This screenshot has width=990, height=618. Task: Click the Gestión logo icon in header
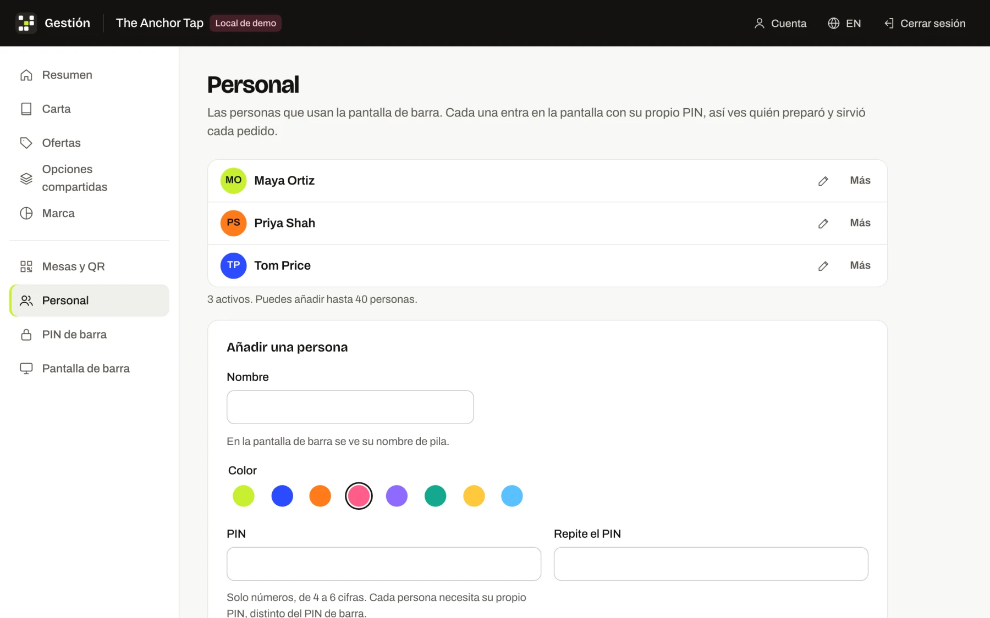(26, 23)
